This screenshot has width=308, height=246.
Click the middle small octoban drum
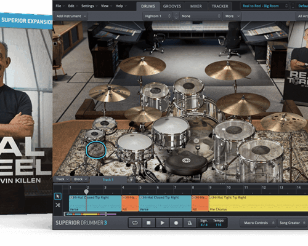[x=95, y=135]
